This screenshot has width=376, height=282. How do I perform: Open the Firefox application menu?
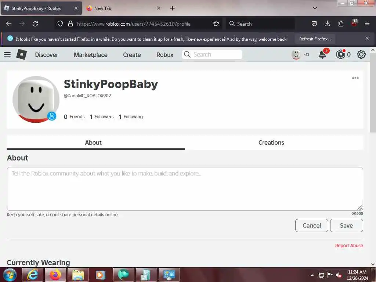point(367,24)
